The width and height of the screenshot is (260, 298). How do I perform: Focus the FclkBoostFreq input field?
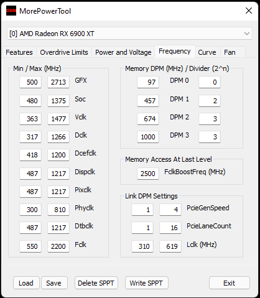pyautogui.click(x=148, y=174)
